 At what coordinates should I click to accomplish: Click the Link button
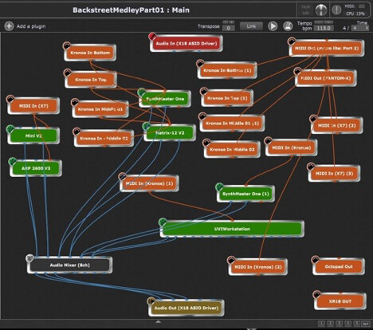251,26
